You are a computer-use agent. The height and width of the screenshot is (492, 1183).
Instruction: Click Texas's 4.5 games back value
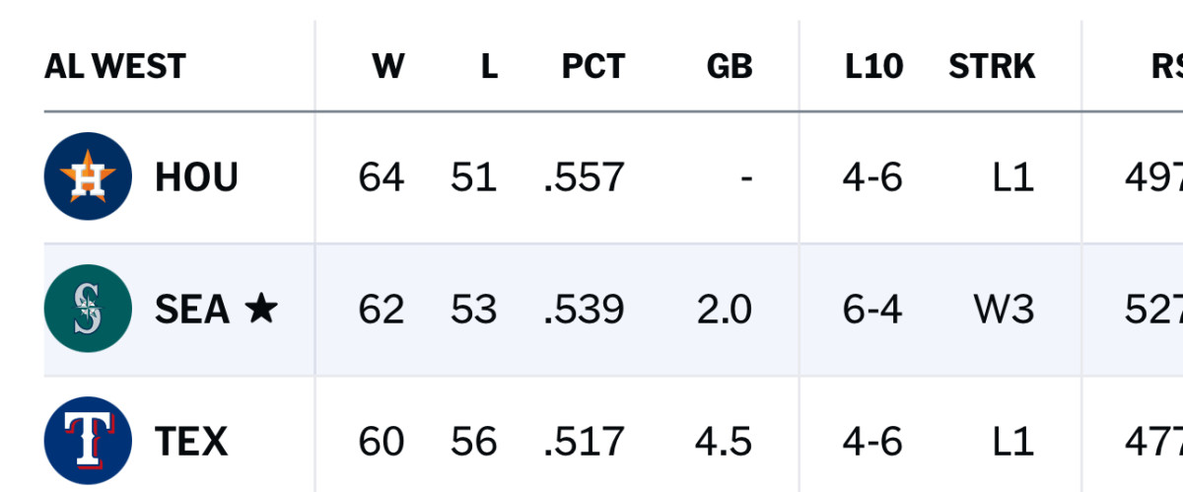pyautogui.click(x=723, y=441)
